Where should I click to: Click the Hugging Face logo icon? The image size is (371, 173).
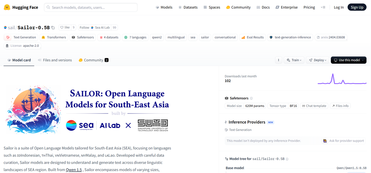7,7
